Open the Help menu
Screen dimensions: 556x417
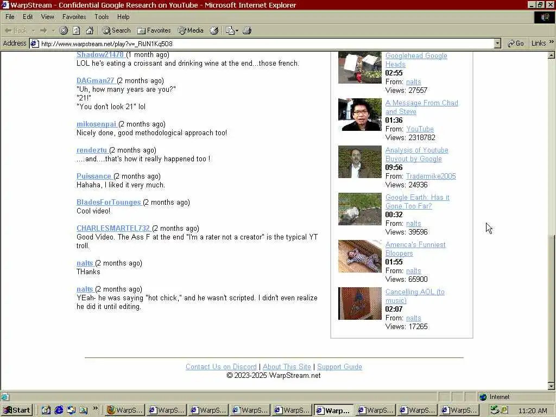(x=123, y=17)
